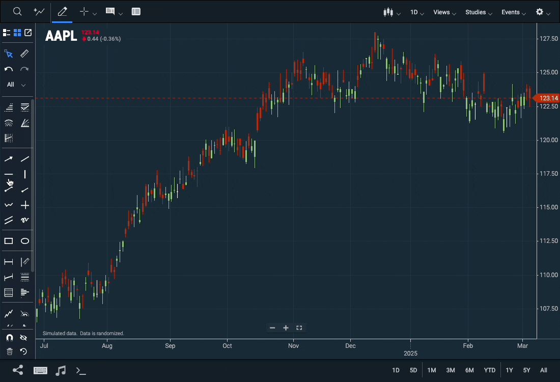Screen dimensions: 560x382
Task: Open the 1D periodicity dropdown in top bar
Action: 417,12
